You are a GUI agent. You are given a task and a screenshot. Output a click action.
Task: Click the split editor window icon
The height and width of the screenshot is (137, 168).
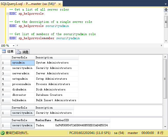[x=166, y=10]
